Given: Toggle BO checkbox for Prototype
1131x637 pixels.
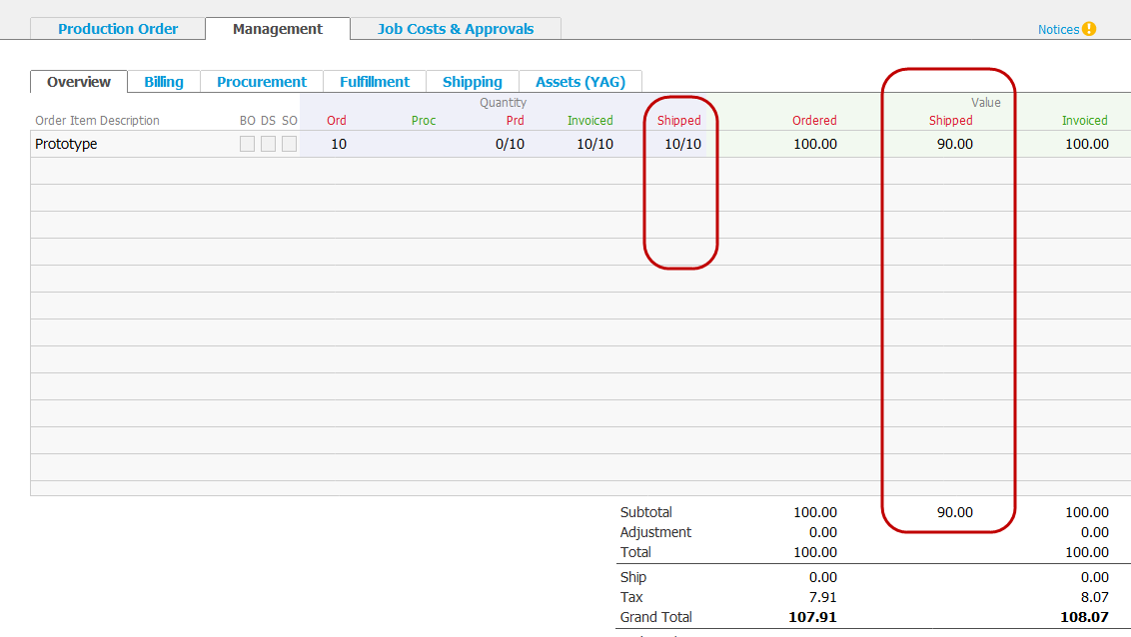Looking at the screenshot, I should tap(248, 144).
